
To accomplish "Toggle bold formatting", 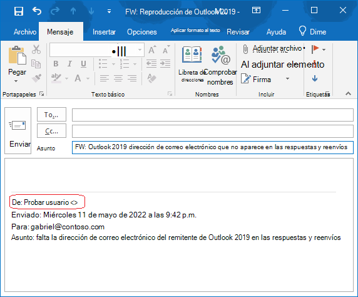I will 56,64.
